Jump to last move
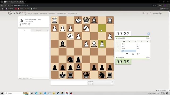This screenshot has width=170, height=95. click(x=142, y=41)
